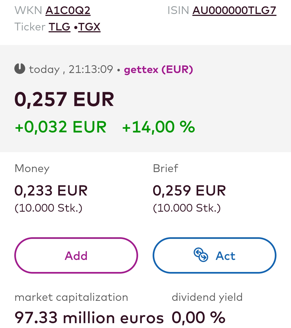
Task: Tap the Act trade button label
Action: tap(225, 256)
